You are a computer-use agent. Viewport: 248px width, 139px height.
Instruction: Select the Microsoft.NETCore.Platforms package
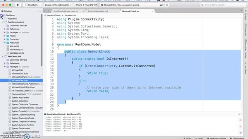24,84
